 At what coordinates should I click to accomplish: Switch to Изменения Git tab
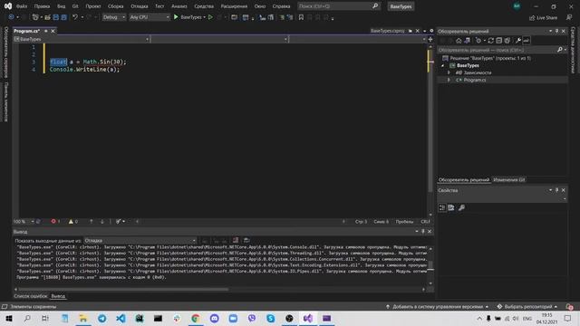click(509, 179)
